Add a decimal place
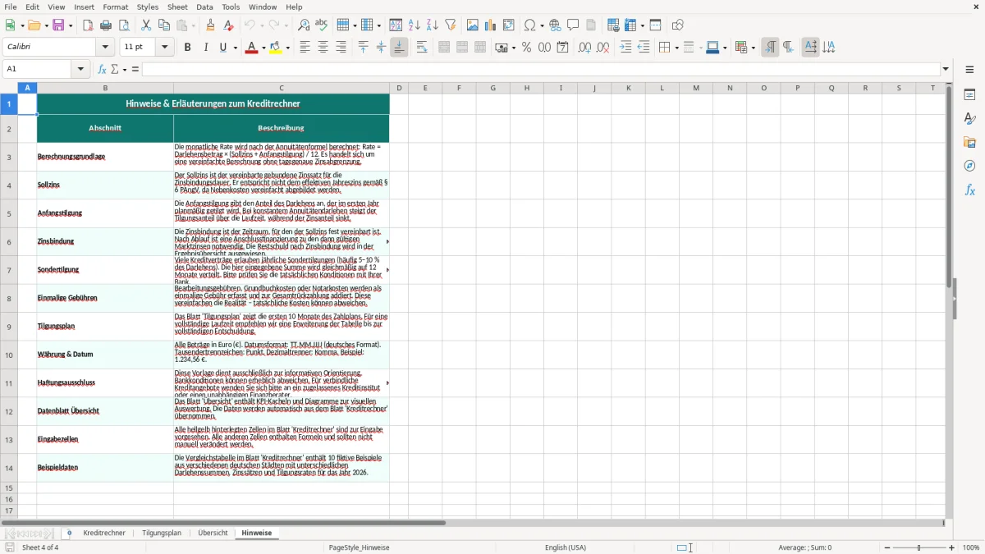Image resolution: width=985 pixels, height=554 pixels. tap(584, 48)
